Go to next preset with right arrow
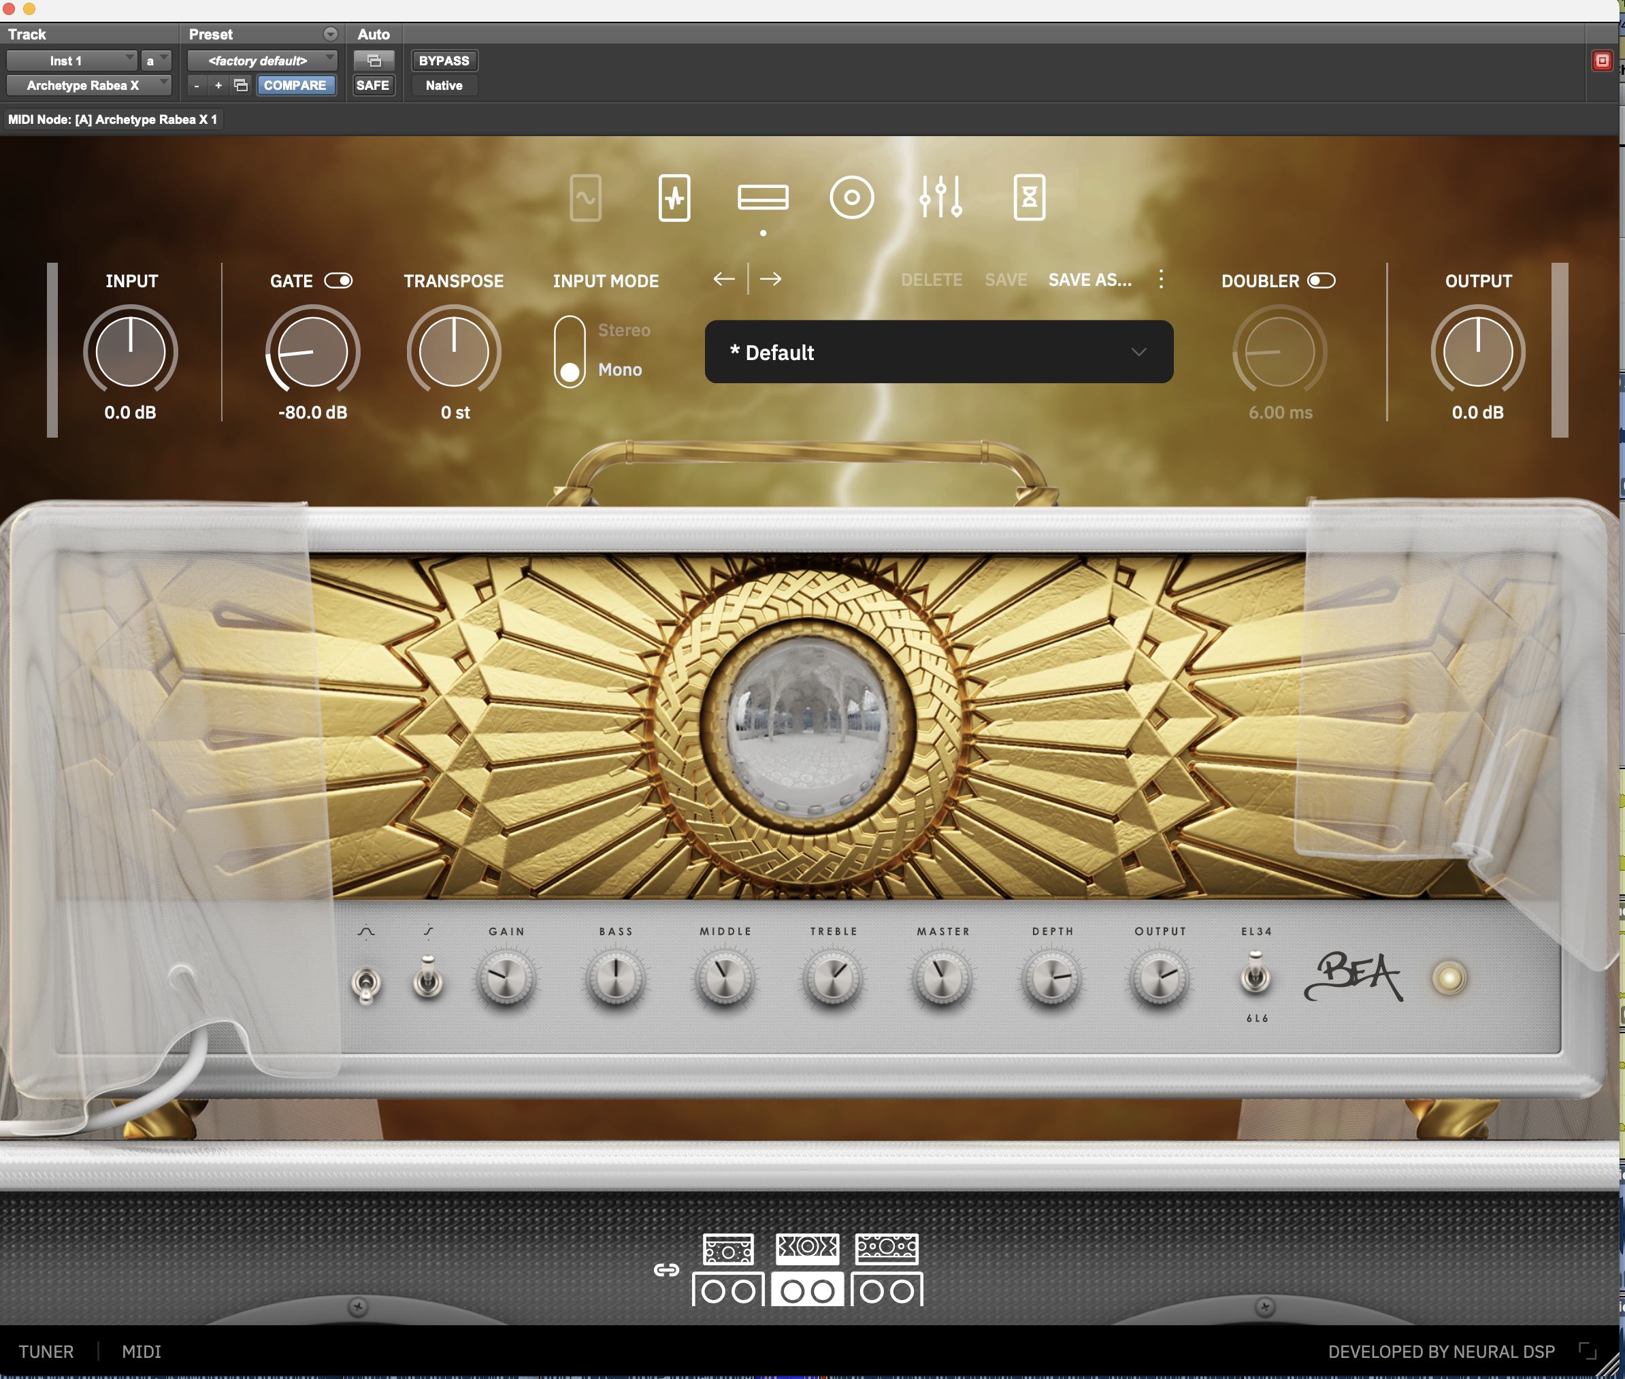The image size is (1625, 1379). pos(771,279)
